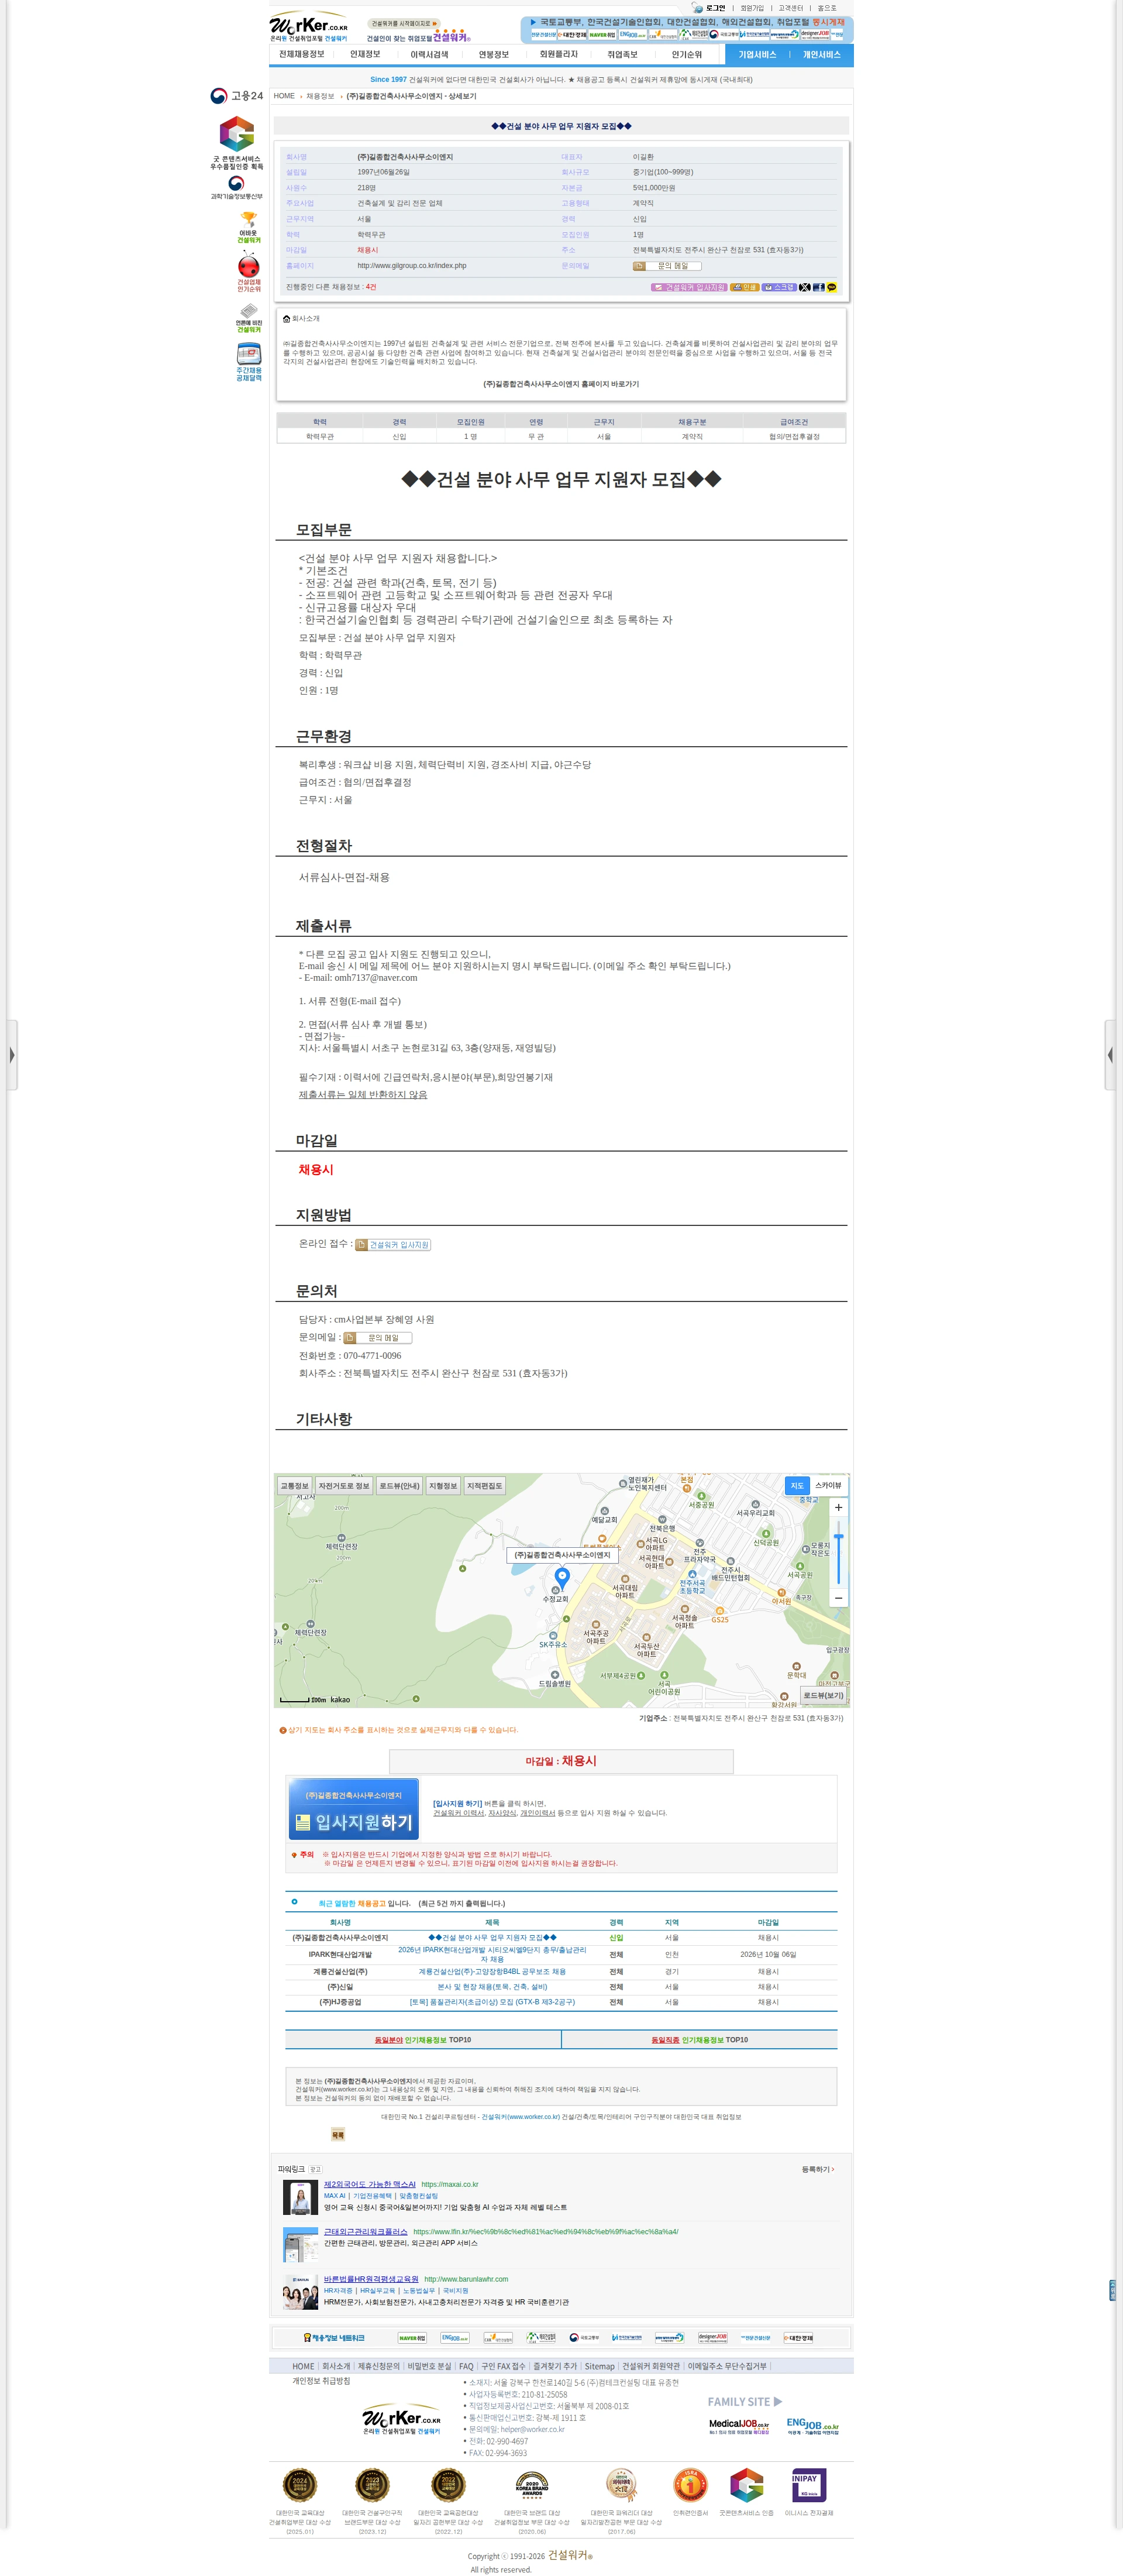Open the 어바웃 건설워커 trophy icon

(x=249, y=228)
